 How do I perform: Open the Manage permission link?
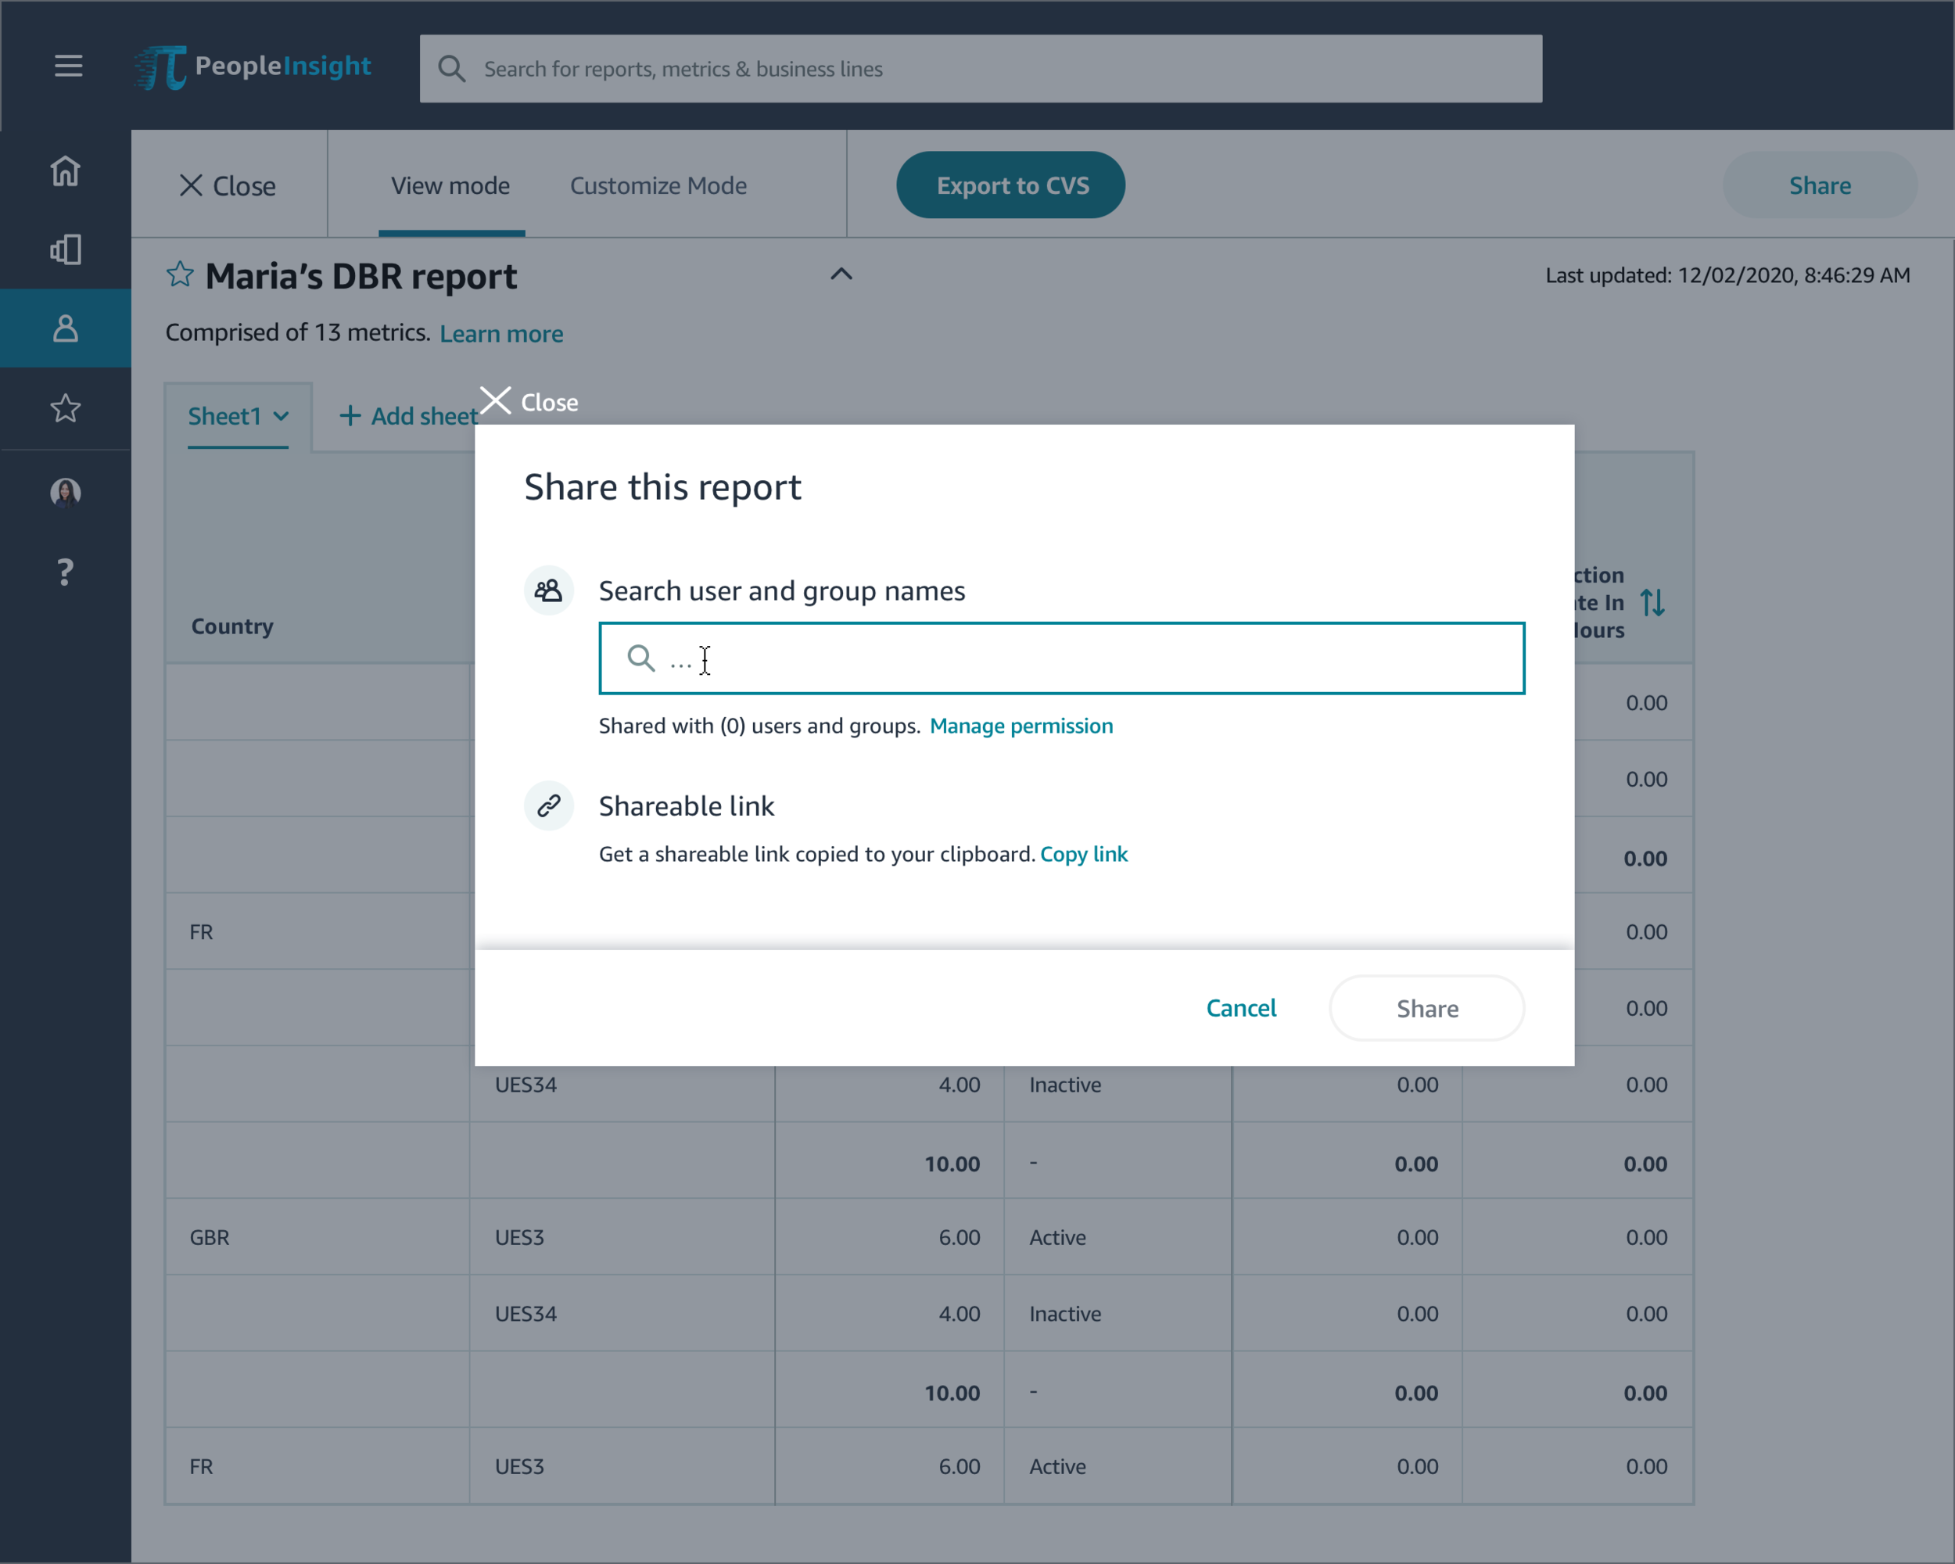click(x=1021, y=726)
